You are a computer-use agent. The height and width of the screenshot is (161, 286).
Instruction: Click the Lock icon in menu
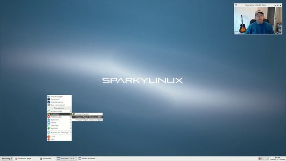pos(49,136)
